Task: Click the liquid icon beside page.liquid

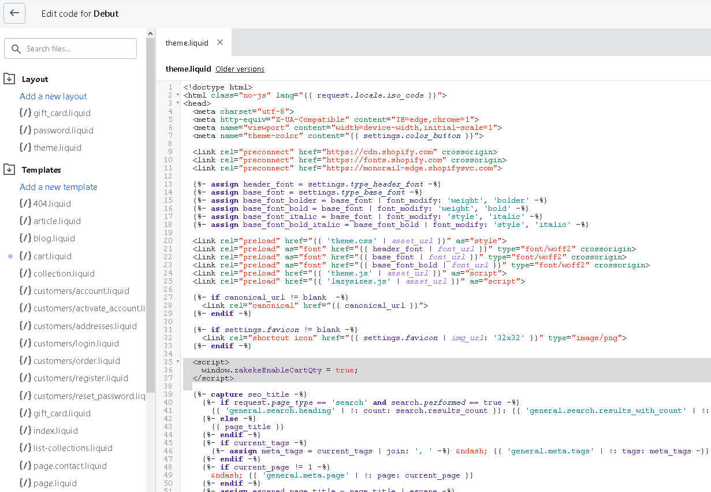Action: 25,483
